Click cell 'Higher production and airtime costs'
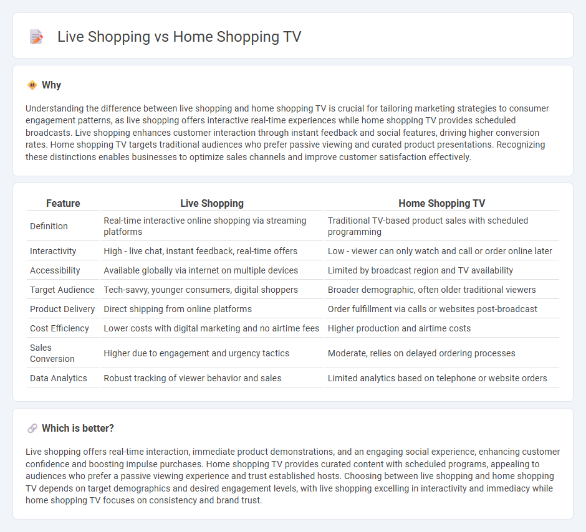586x532 pixels. point(442,329)
